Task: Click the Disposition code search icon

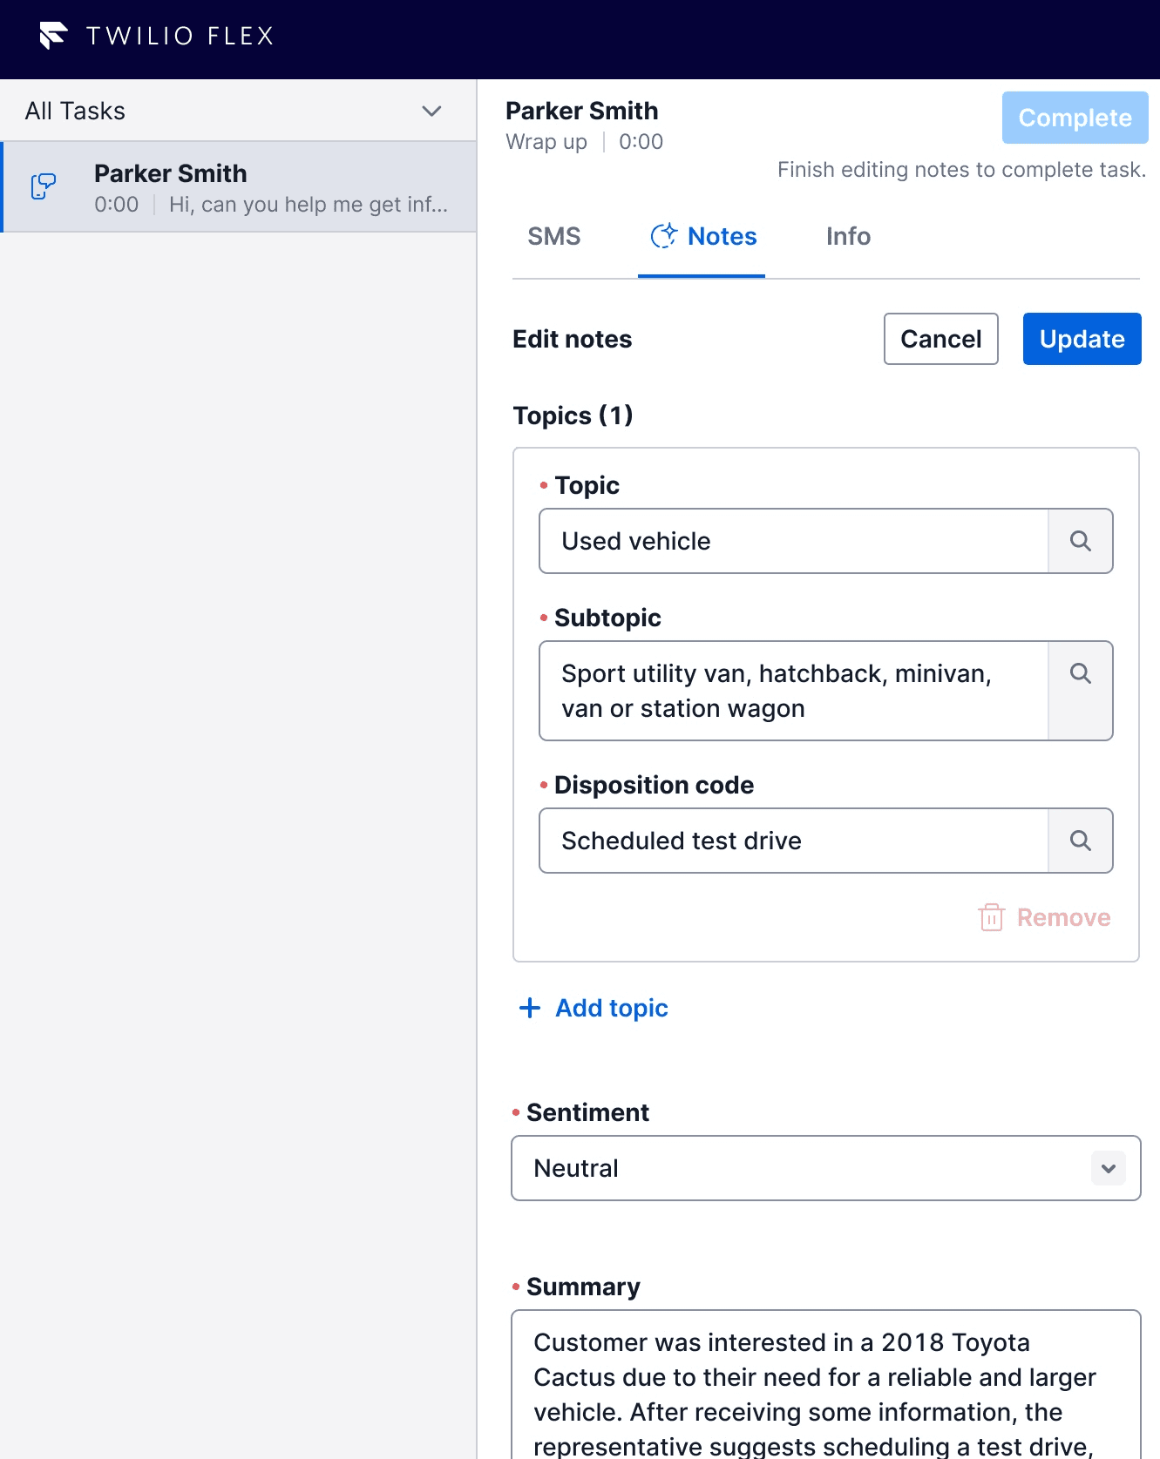Action: tap(1080, 841)
